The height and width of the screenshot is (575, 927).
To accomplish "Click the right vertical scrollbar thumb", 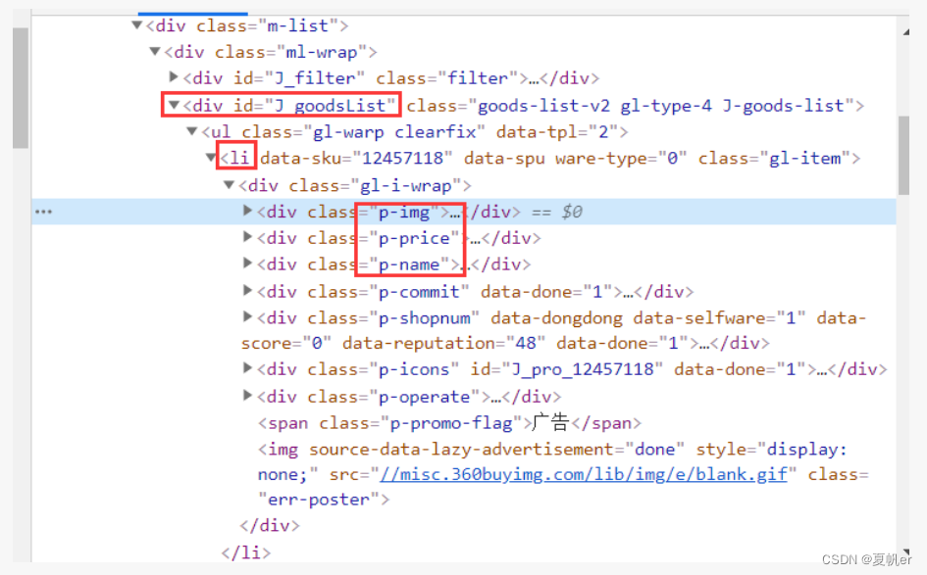I will coord(903,155).
